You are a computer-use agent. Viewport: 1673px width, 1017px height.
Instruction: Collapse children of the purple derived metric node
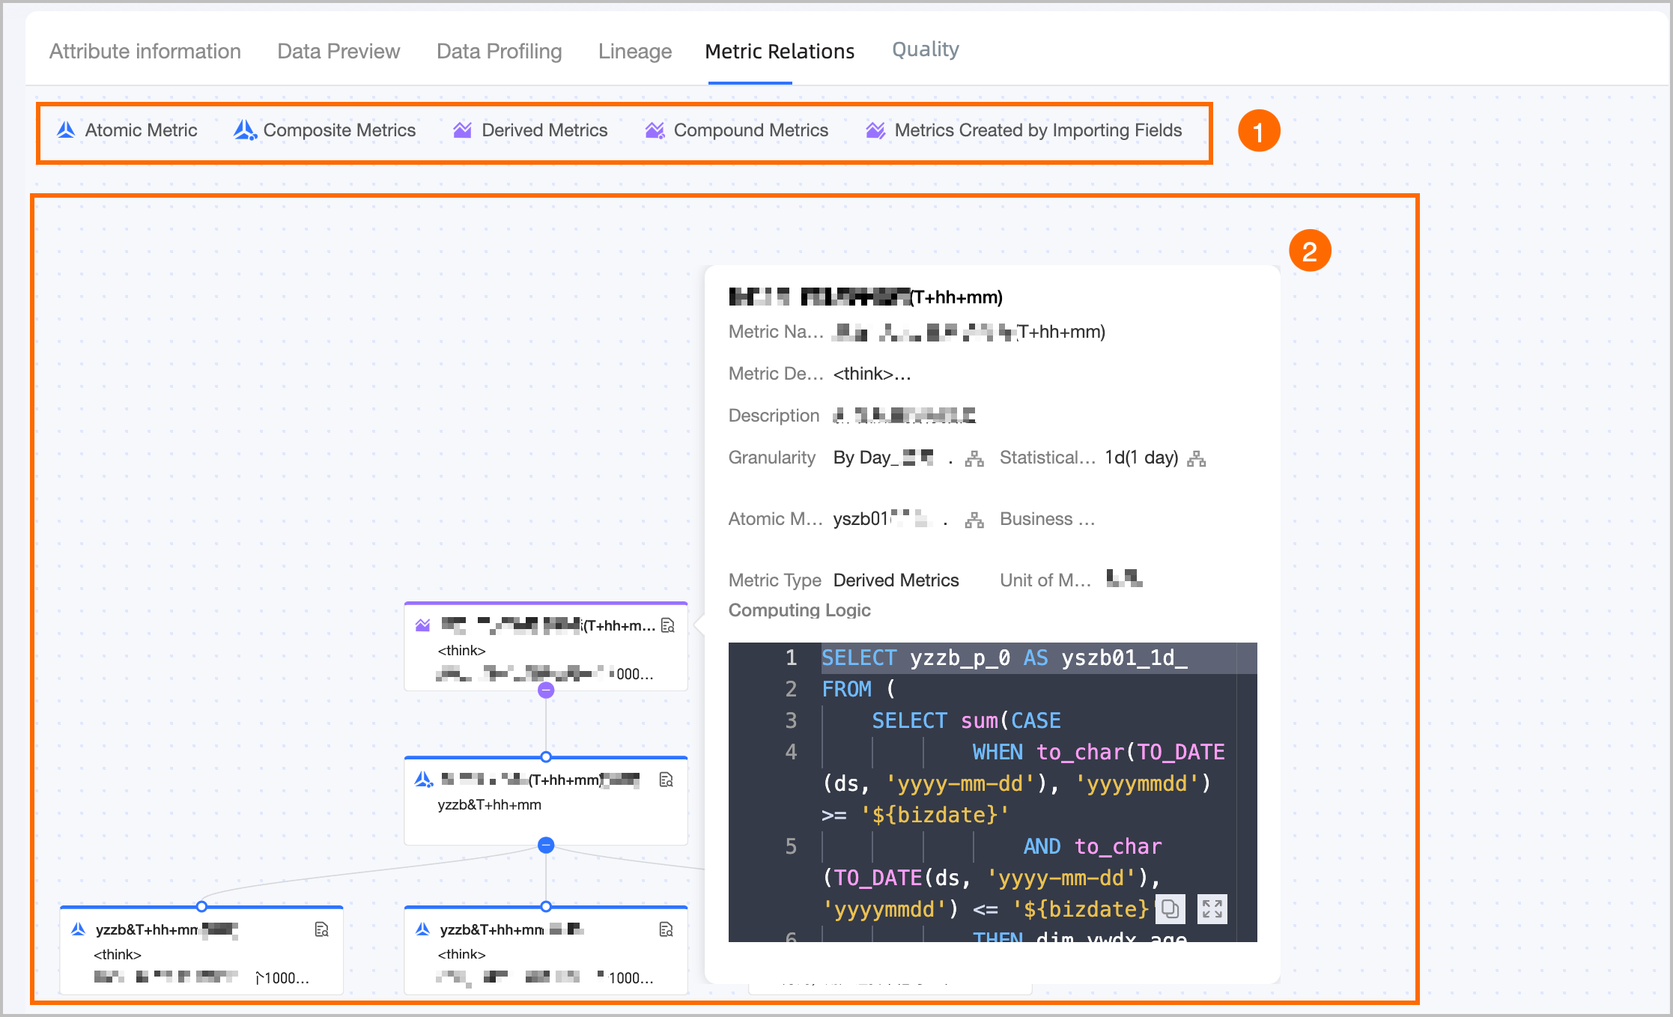pyautogui.click(x=546, y=690)
